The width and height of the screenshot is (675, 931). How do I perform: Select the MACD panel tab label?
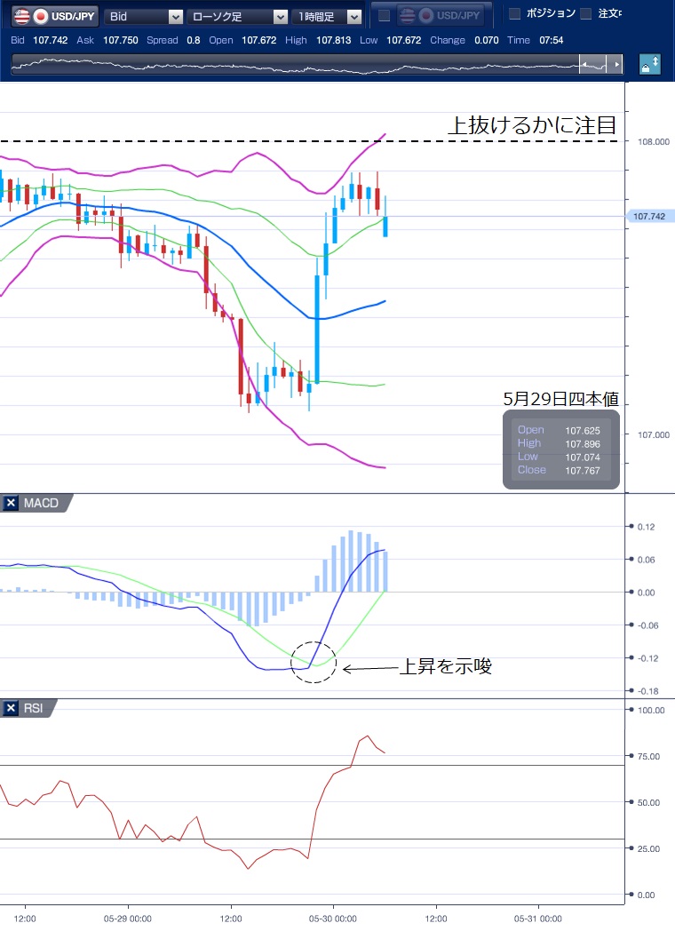click(x=41, y=504)
